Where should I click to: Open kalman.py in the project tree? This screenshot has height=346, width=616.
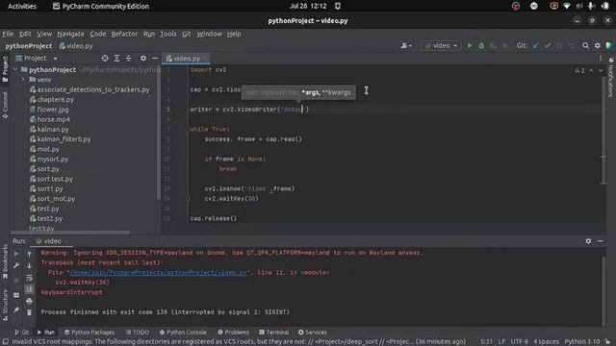click(x=53, y=129)
